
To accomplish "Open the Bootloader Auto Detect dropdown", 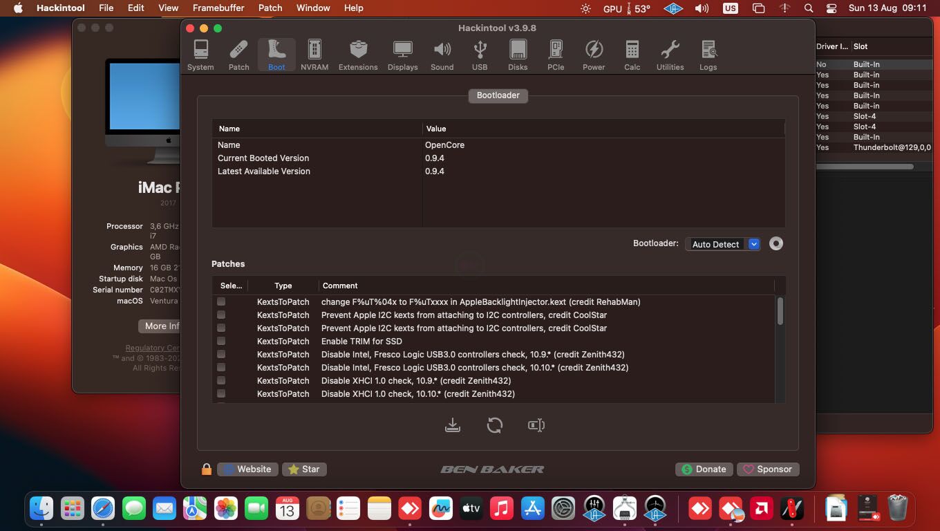I will tap(753, 243).
